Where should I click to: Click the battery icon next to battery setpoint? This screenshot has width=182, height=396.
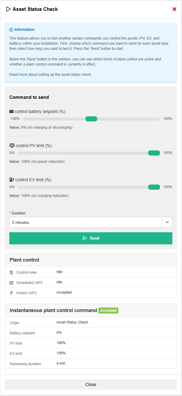tap(11, 111)
